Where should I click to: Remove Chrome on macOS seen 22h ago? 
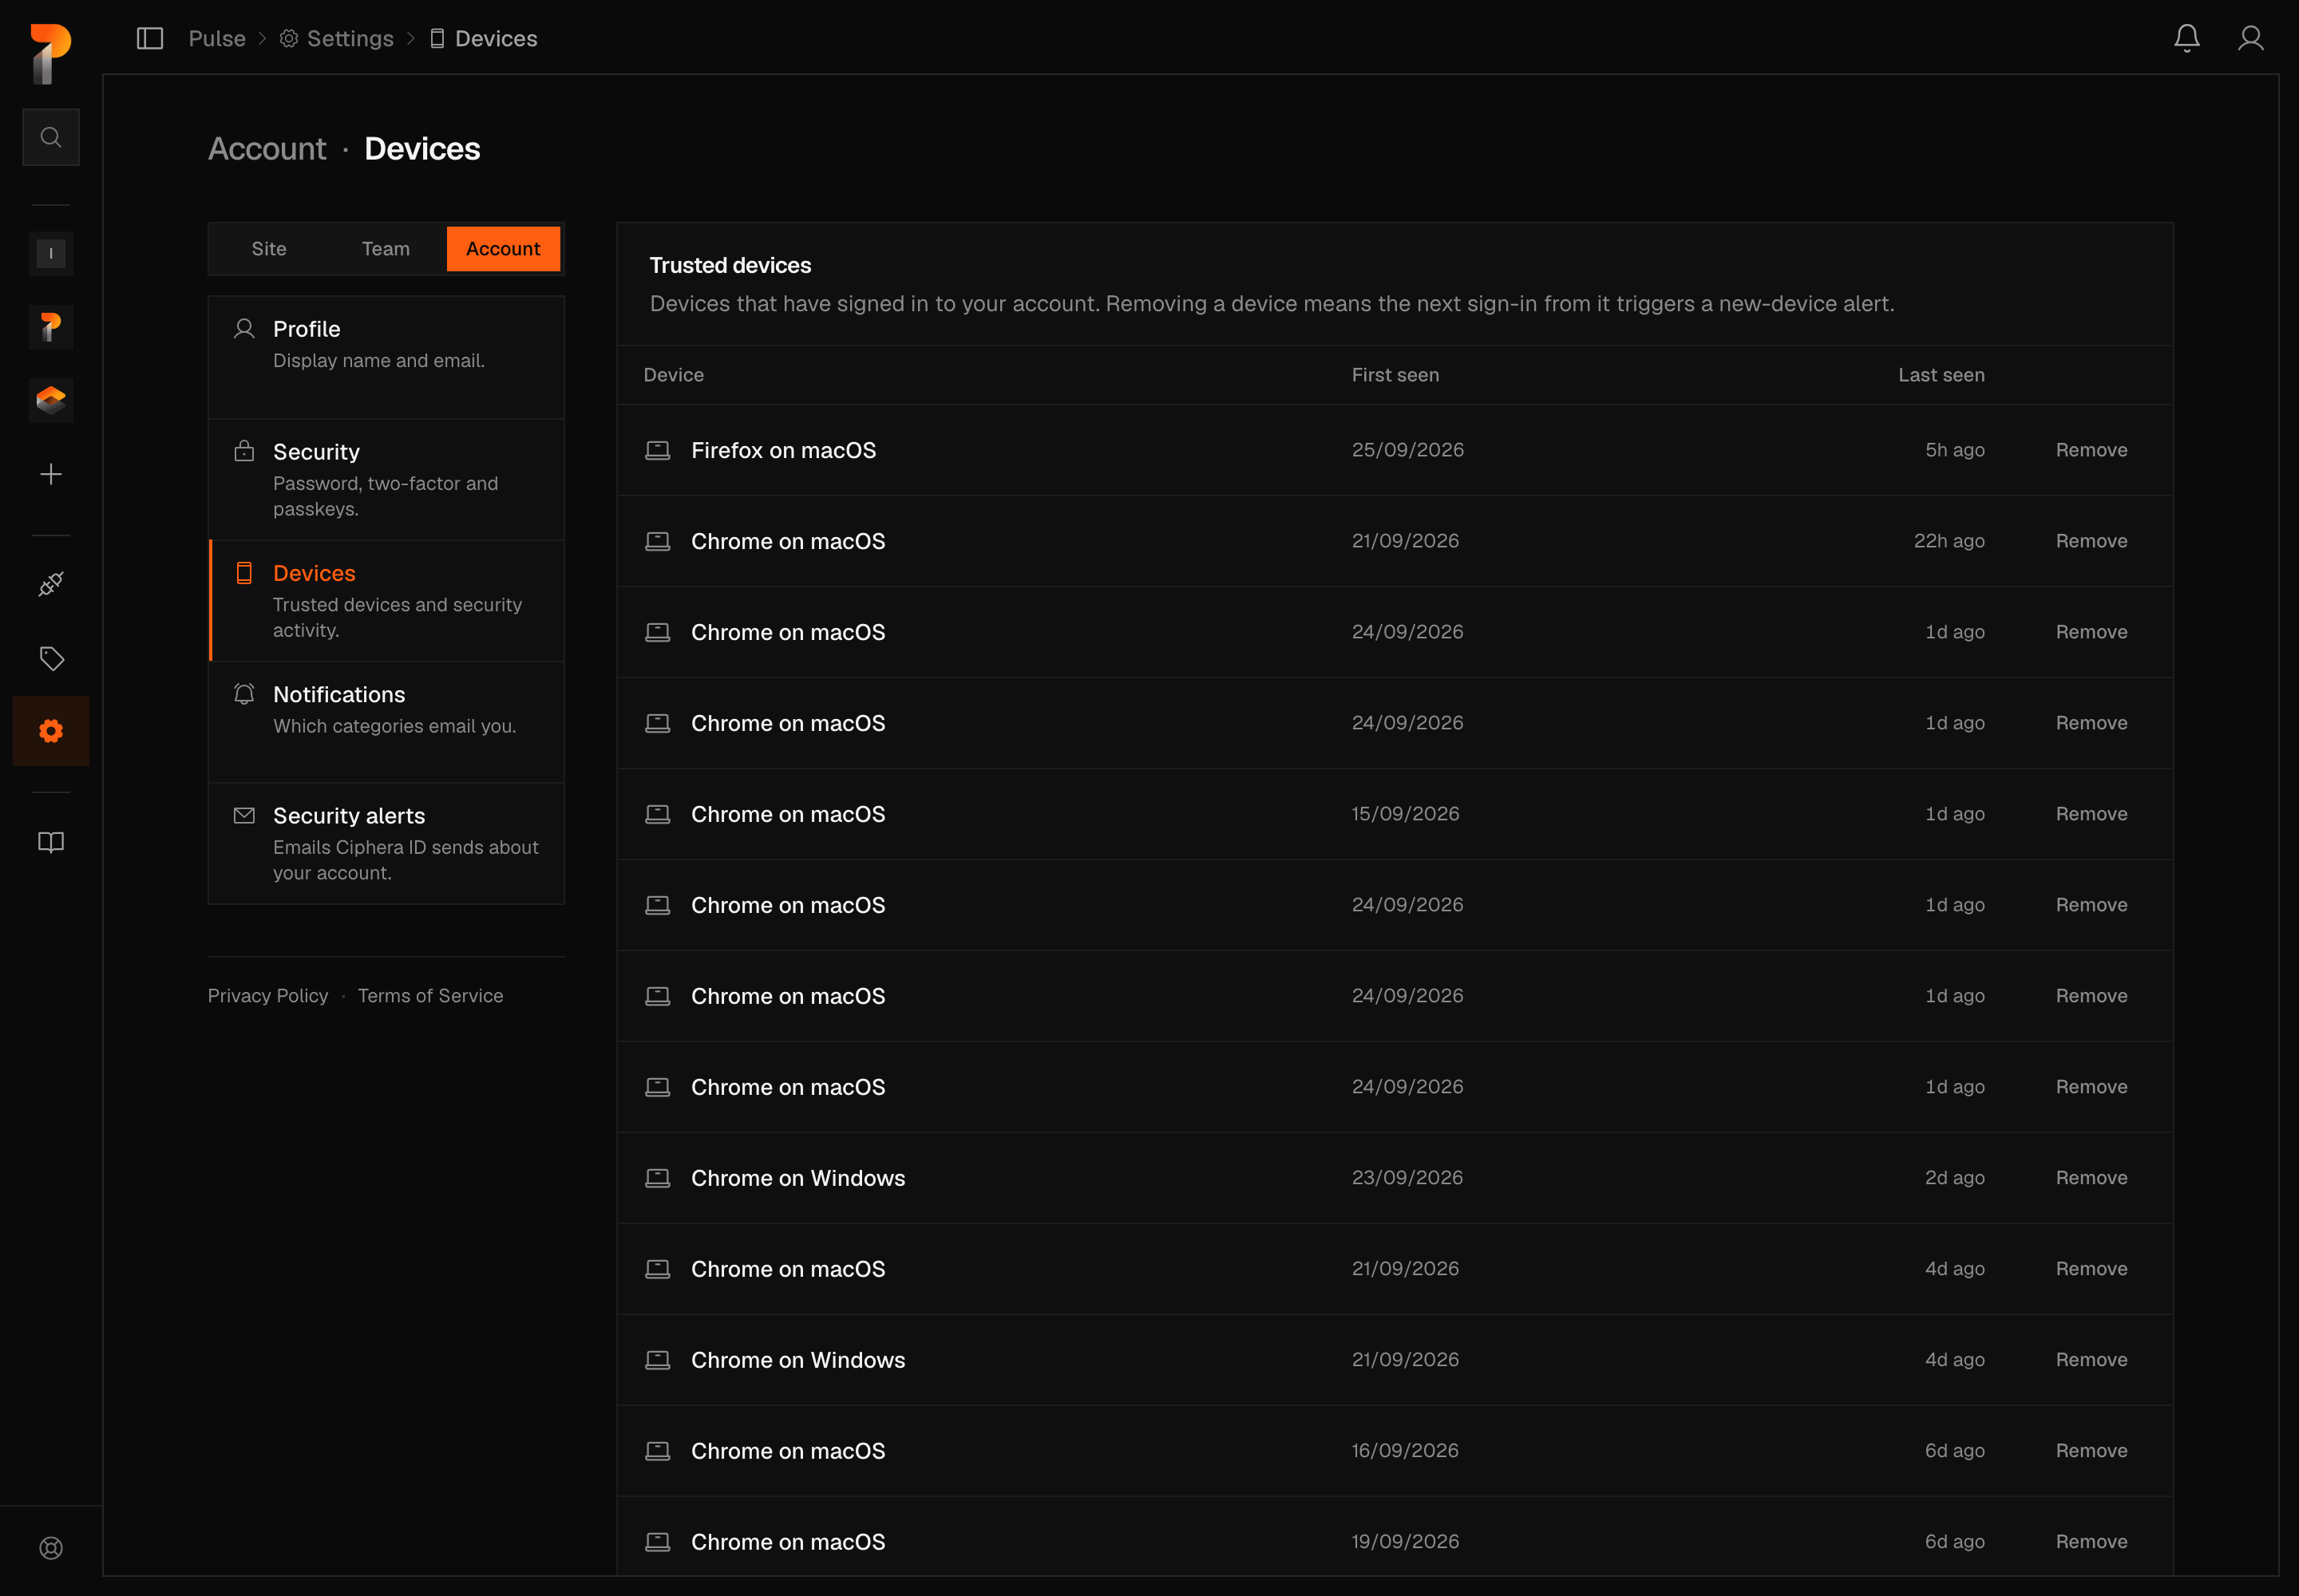pos(2091,541)
